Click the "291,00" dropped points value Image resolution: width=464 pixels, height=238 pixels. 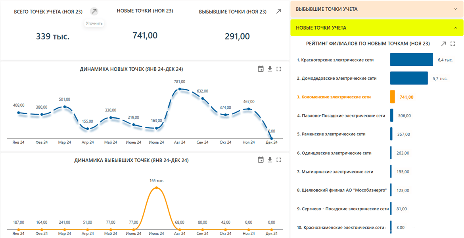[237, 36]
